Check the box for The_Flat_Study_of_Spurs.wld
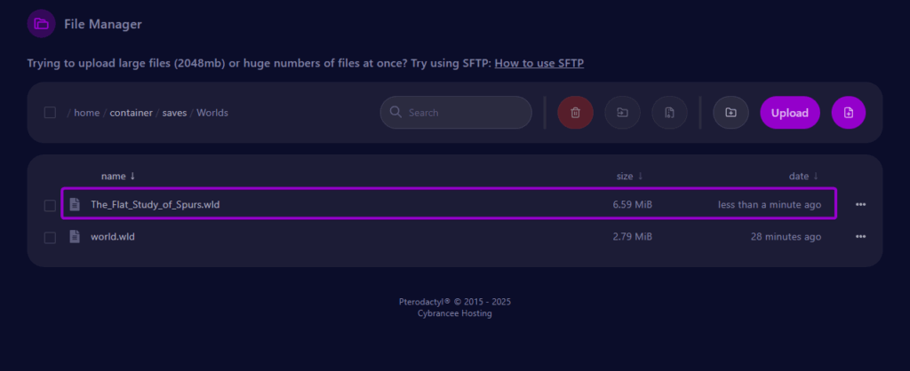The height and width of the screenshot is (371, 910). pyautogui.click(x=50, y=206)
